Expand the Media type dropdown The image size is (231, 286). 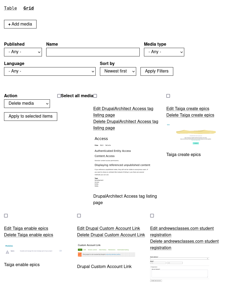(164, 52)
